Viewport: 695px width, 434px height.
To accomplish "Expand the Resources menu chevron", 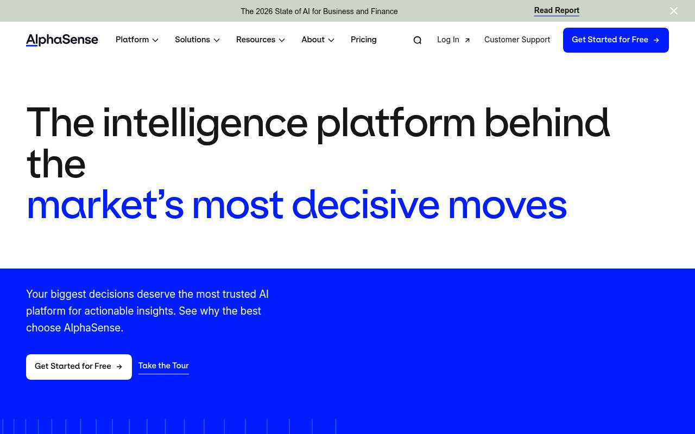I will point(282,40).
